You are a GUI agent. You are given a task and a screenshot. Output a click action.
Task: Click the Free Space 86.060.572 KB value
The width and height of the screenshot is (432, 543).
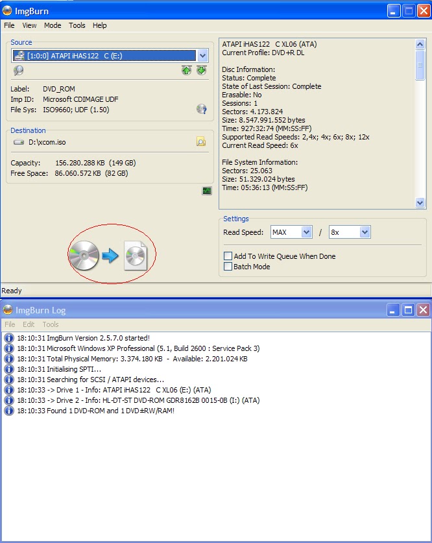tap(91, 173)
